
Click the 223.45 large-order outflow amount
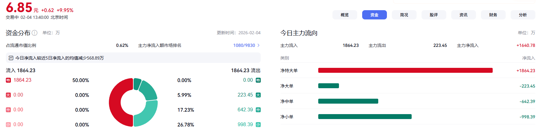(245, 95)
